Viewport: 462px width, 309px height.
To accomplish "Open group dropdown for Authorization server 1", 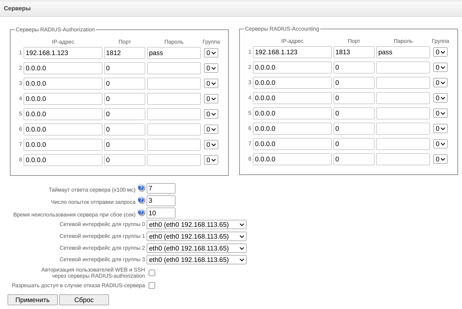I will tap(211, 53).
